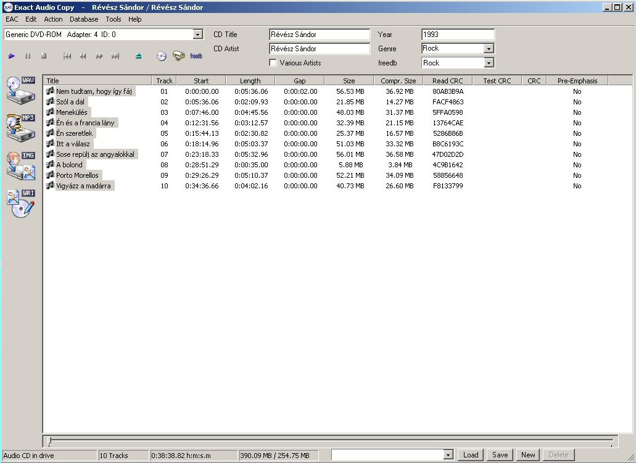Expand the freedb category dropdown
The height and width of the screenshot is (463, 636).
click(x=489, y=63)
